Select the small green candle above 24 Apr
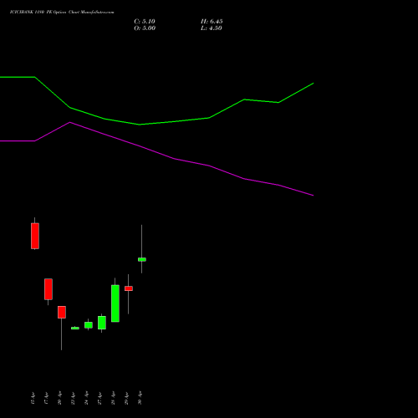The image size is (418, 418). click(x=89, y=325)
